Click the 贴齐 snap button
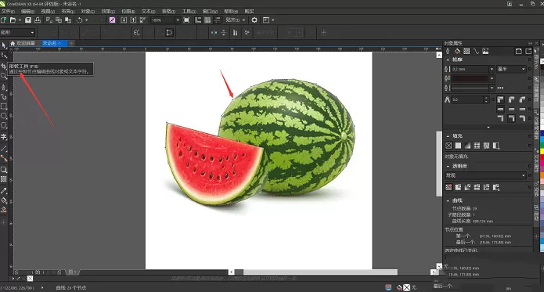Screen dimensions: 544x292 pyautogui.click(x=236, y=20)
